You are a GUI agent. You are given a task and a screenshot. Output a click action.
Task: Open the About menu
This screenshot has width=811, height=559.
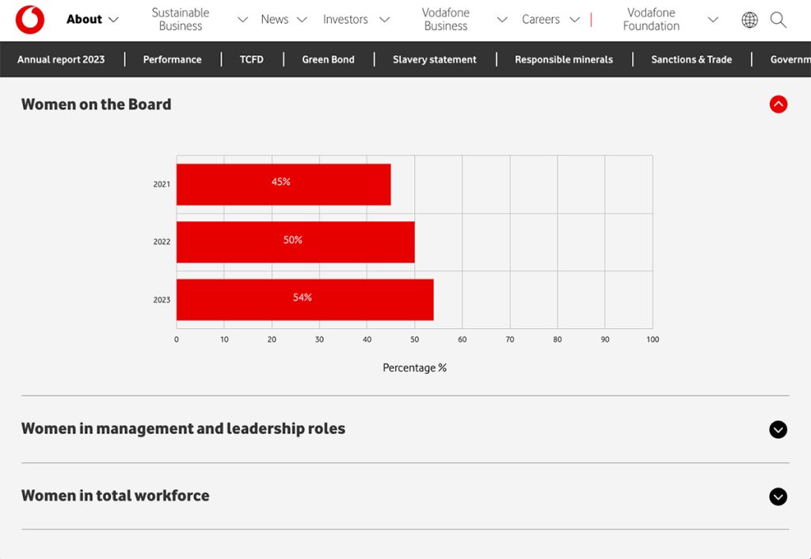(84, 19)
